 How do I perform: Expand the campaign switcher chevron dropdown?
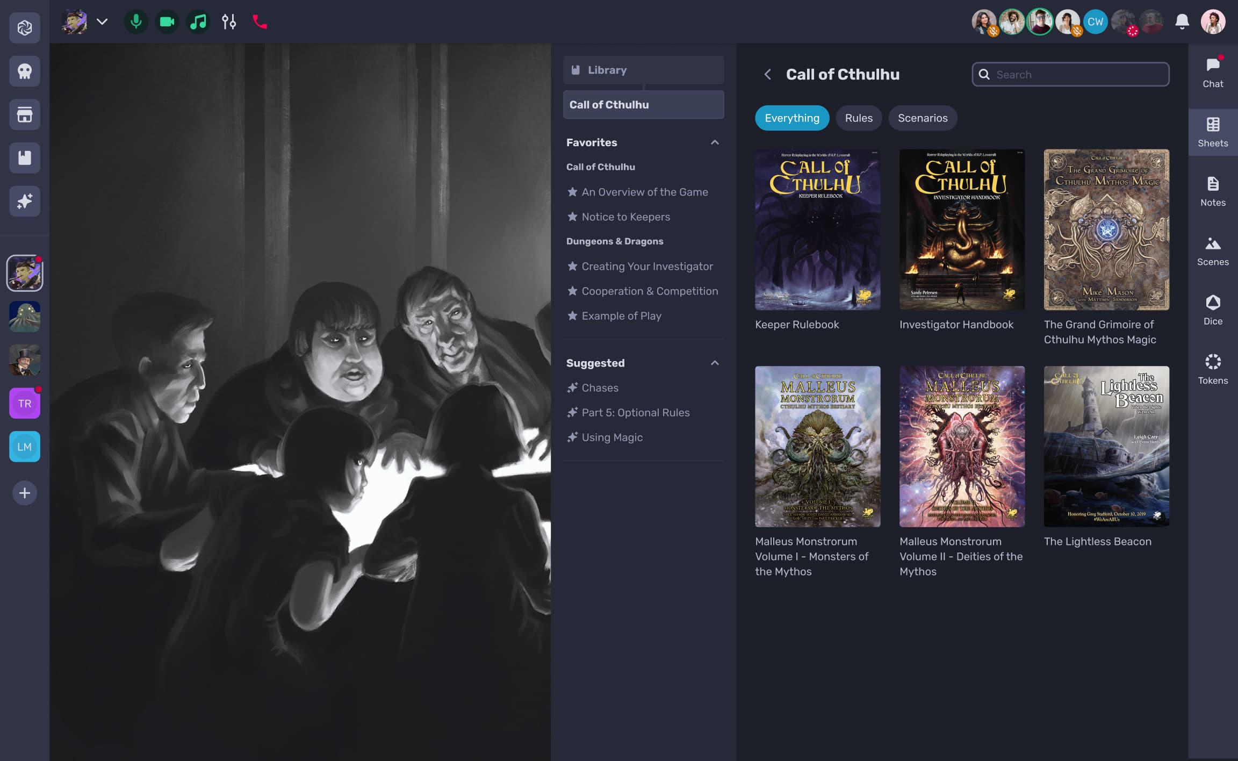(102, 22)
